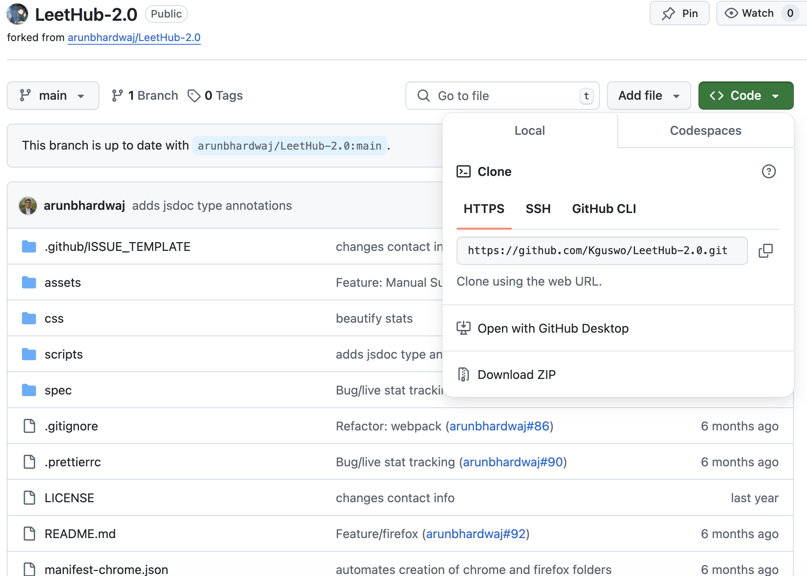
Task: Open the .github/ISSUE_TEMPLATE folder
Action: click(x=117, y=247)
